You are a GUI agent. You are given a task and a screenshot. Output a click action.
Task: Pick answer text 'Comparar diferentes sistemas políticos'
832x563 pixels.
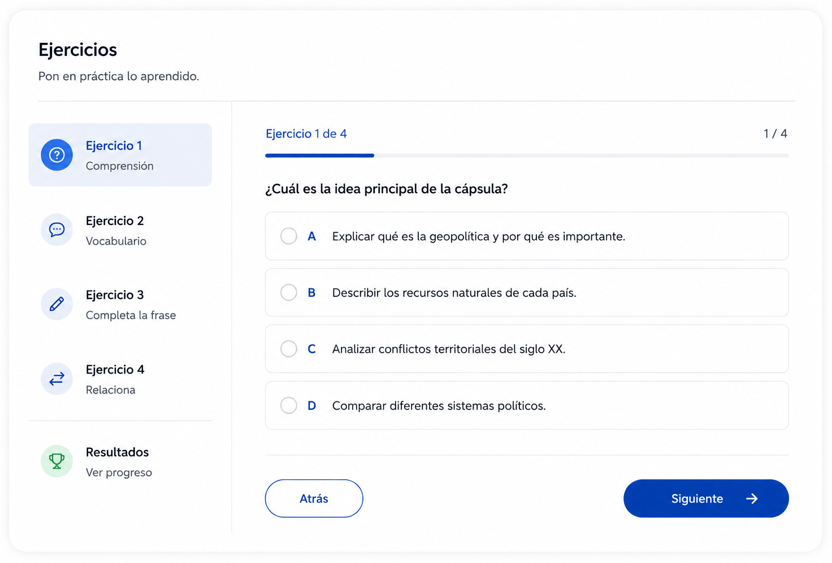pos(439,406)
